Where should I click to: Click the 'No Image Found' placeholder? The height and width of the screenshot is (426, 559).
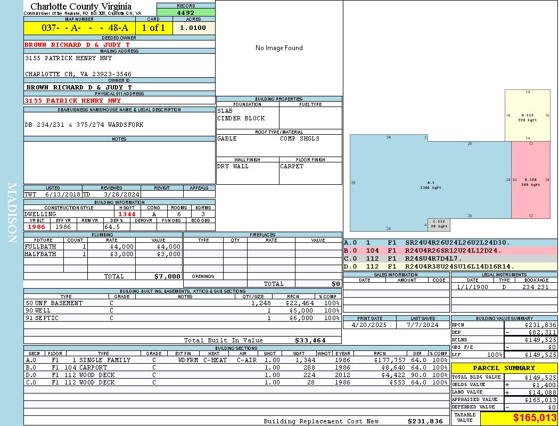coord(279,48)
